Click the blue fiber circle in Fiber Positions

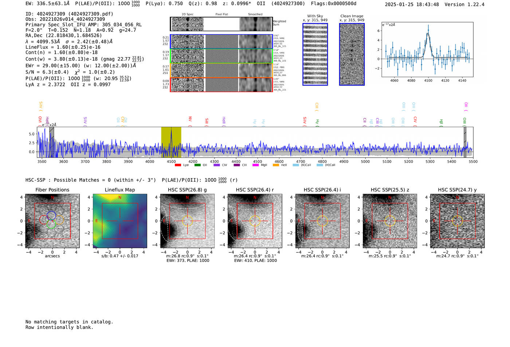point(51,215)
